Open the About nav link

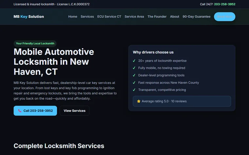(x=175, y=17)
